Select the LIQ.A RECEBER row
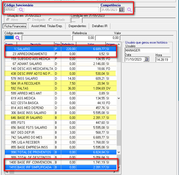 (60, 142)
